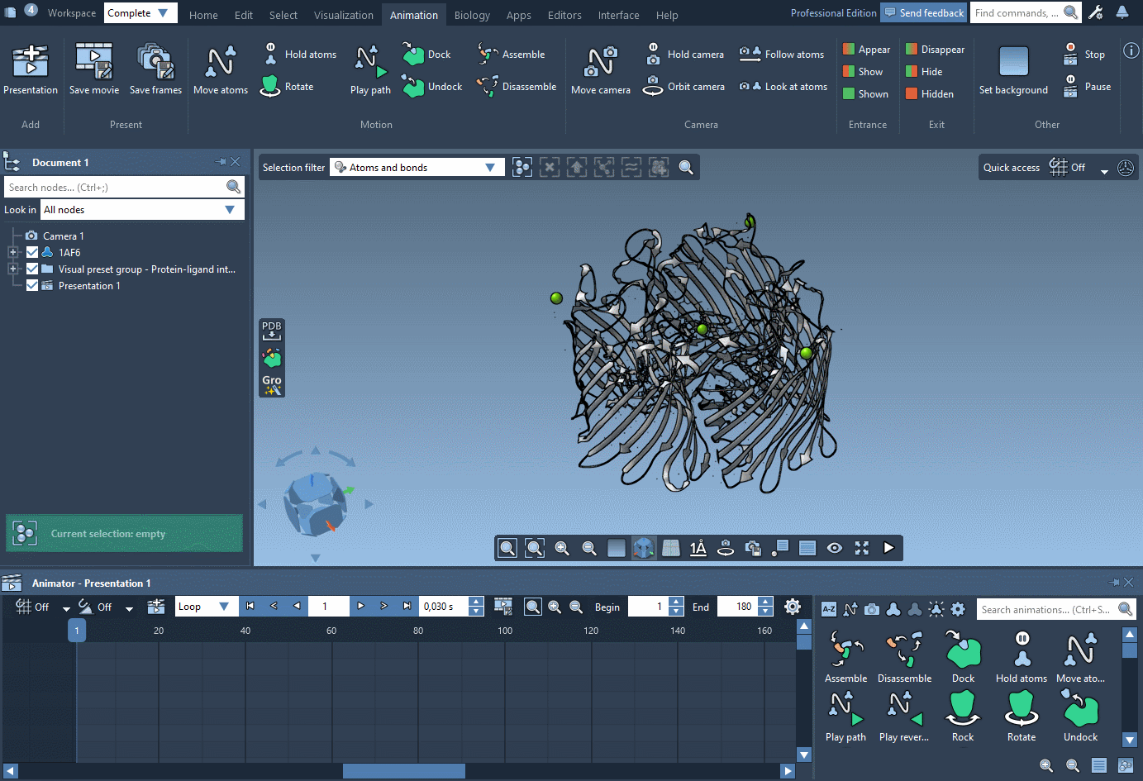Click the PDB download icon in the viewport
This screenshot has width=1143, height=781.
[271, 330]
